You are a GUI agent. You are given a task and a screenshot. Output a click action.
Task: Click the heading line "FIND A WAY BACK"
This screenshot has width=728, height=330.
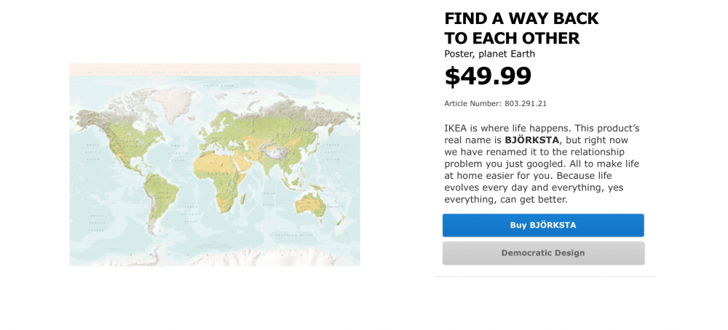click(521, 19)
